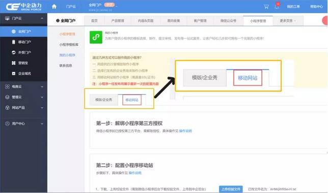Select the 小程序管理 tab in the top tab row
328x193 pixels.
tap(258, 21)
